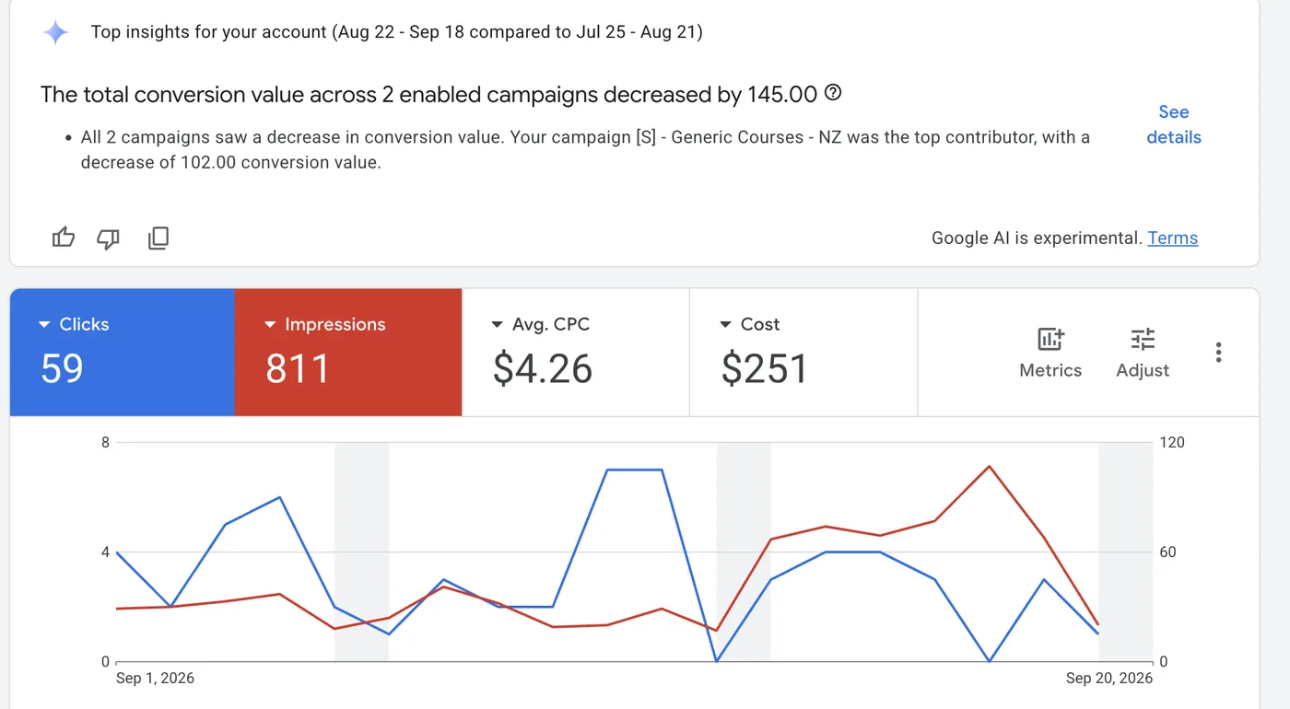
Task: Click the Sep 1, 2026 axis label
Action: coord(155,679)
